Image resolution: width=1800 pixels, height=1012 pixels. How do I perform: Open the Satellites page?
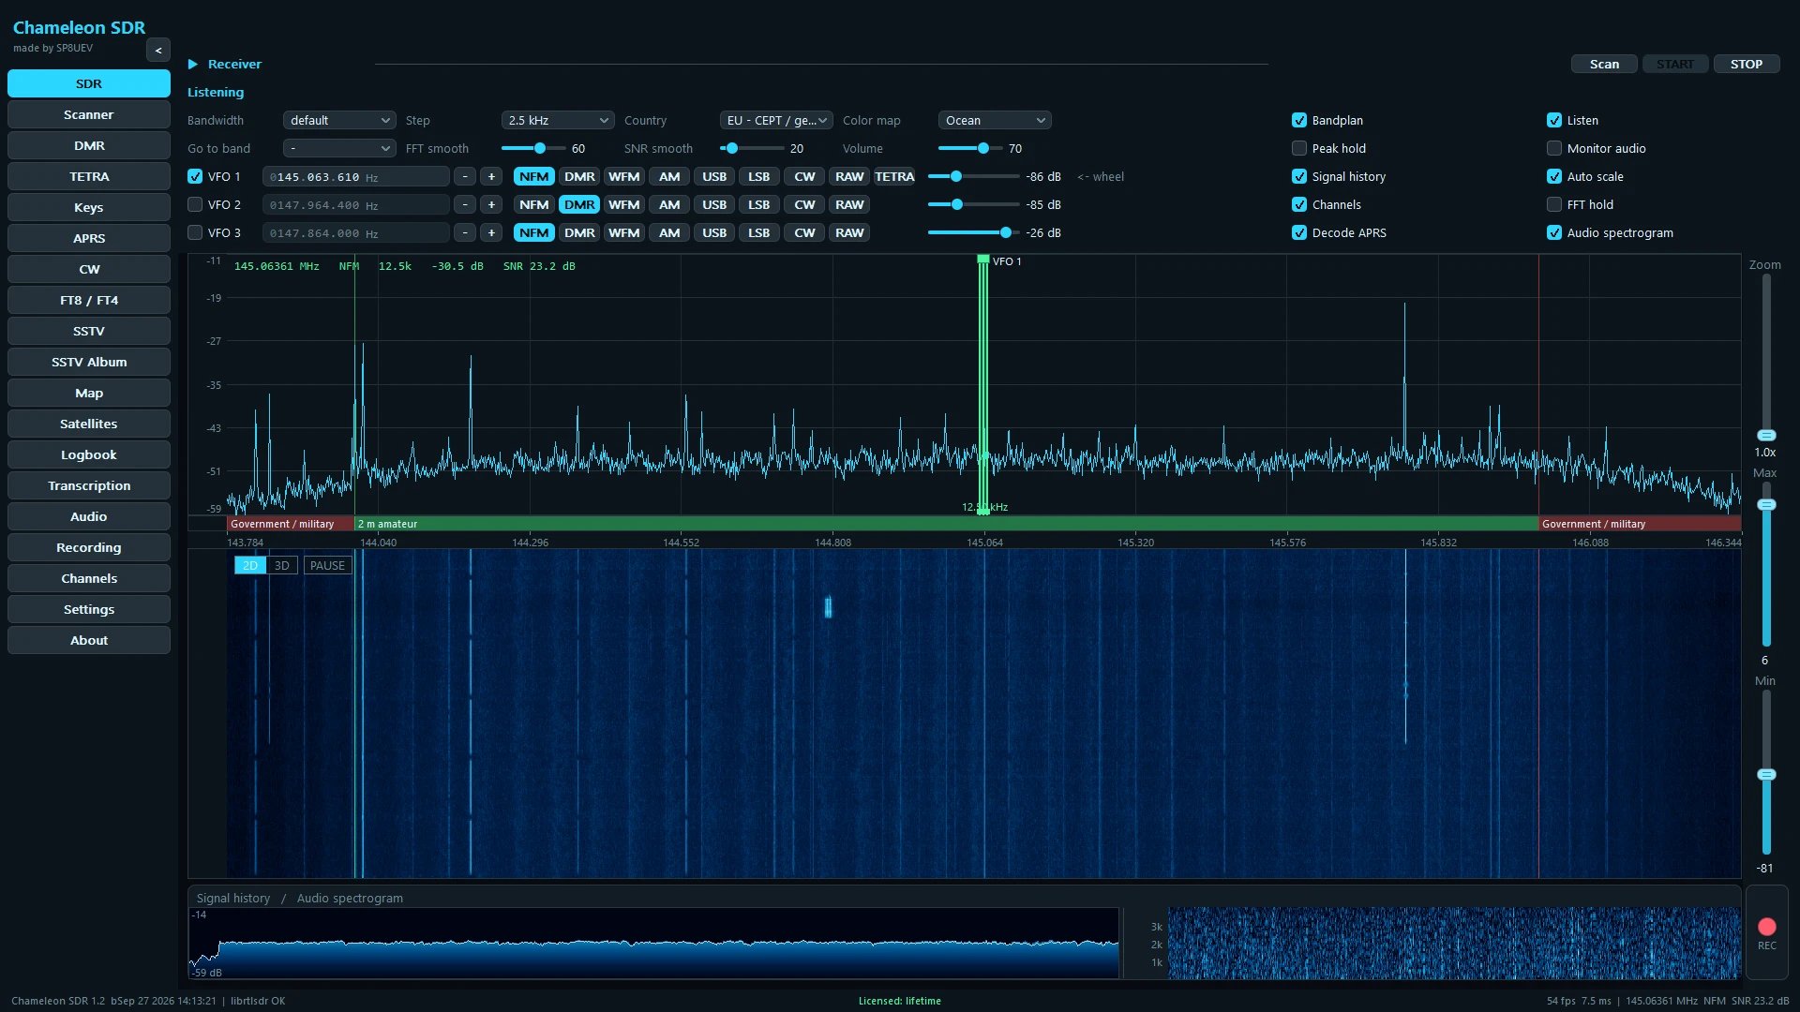click(x=89, y=424)
